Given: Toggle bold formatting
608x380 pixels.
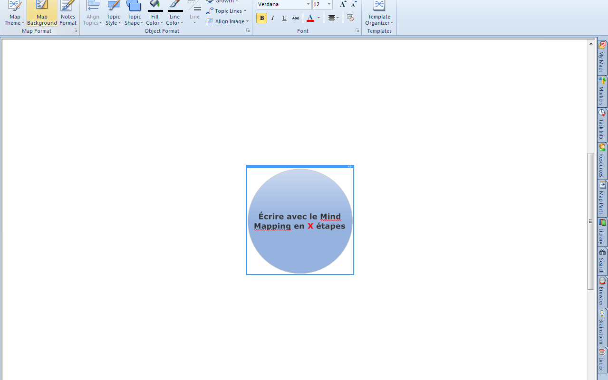Looking at the screenshot, I should (261, 18).
